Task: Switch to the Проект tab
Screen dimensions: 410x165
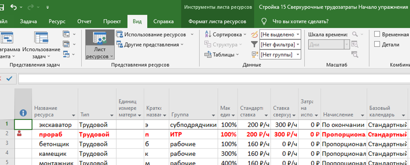Action: tap(112, 22)
